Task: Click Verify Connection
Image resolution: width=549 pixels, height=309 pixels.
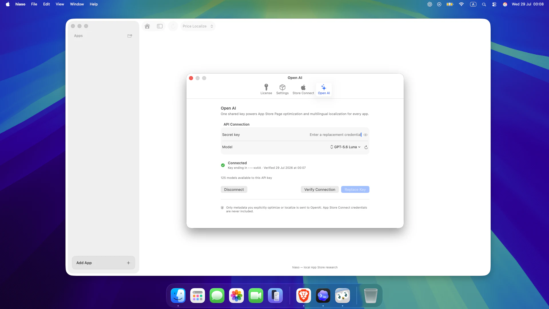Action: (320, 189)
